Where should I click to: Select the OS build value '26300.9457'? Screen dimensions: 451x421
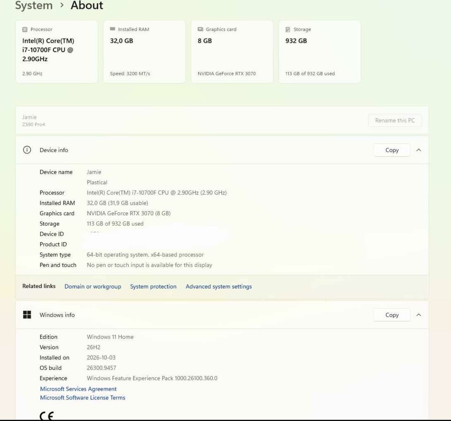click(101, 368)
